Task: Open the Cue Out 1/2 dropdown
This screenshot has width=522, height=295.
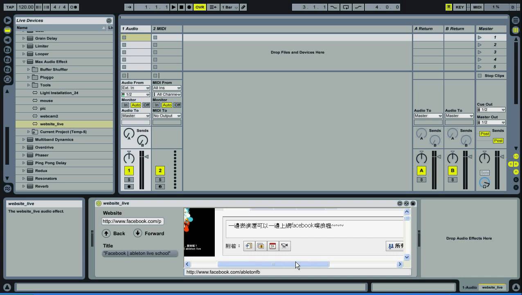Action: (x=491, y=110)
